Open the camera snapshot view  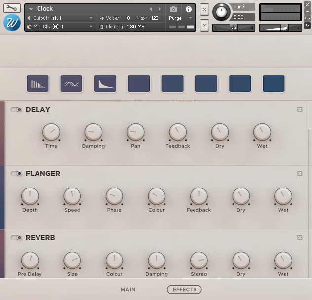(x=173, y=9)
